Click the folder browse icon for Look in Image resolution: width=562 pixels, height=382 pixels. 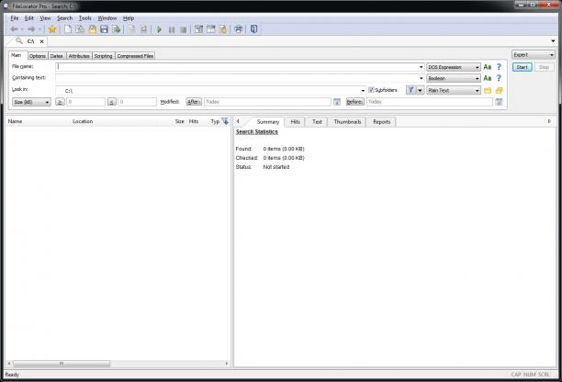(488, 91)
